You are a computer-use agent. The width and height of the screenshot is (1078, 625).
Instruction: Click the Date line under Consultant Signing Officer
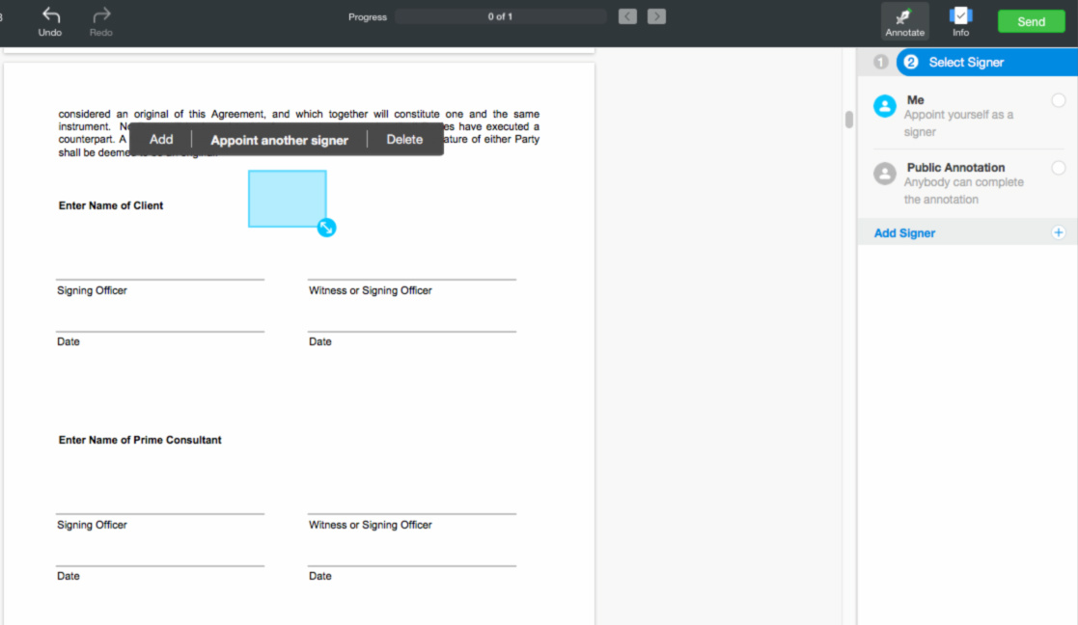160,566
